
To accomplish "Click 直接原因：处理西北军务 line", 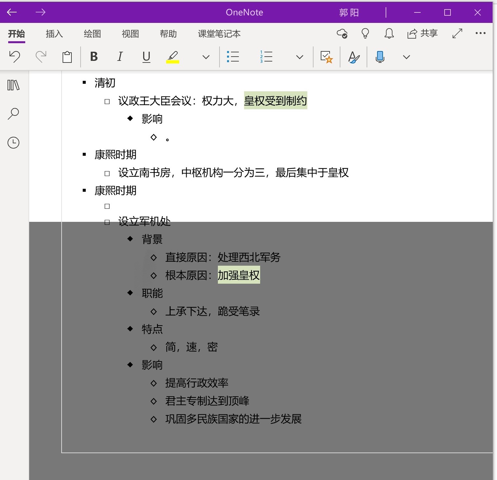I will click(x=223, y=257).
